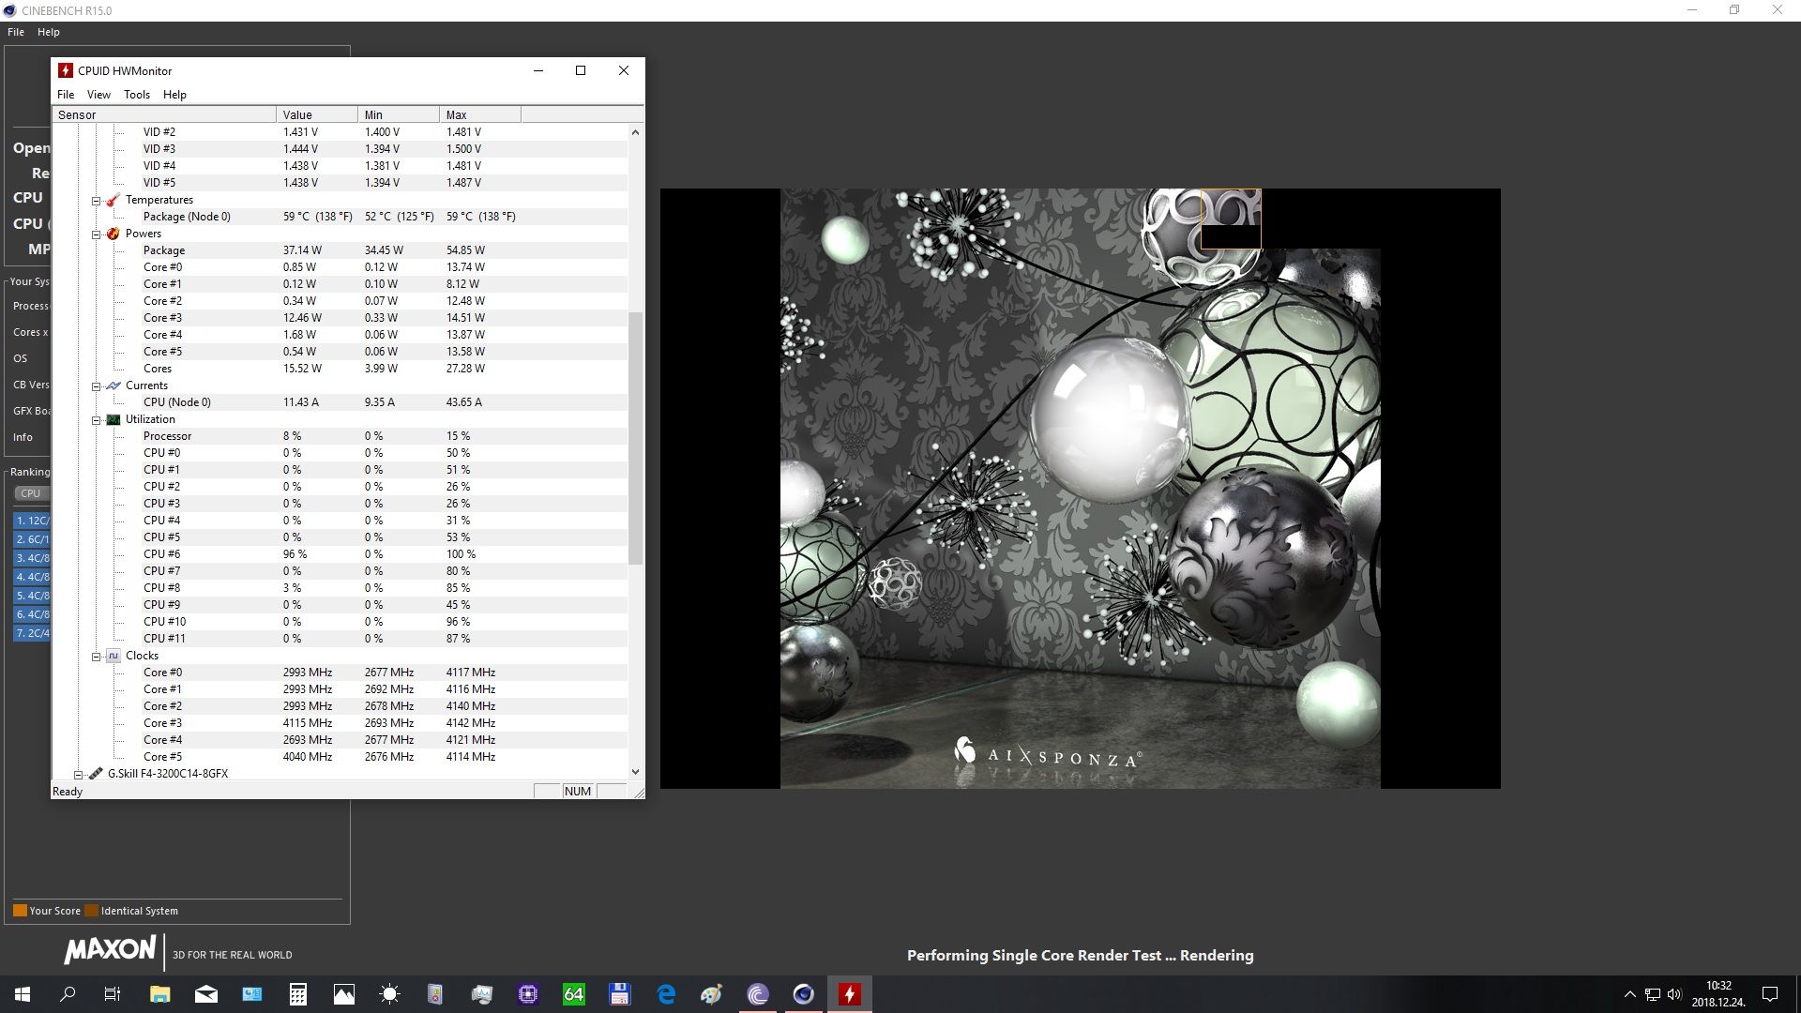Screen dimensions: 1801x1013
Task: Open the taskbar clock showing 10:32
Action: pyautogui.click(x=1718, y=994)
